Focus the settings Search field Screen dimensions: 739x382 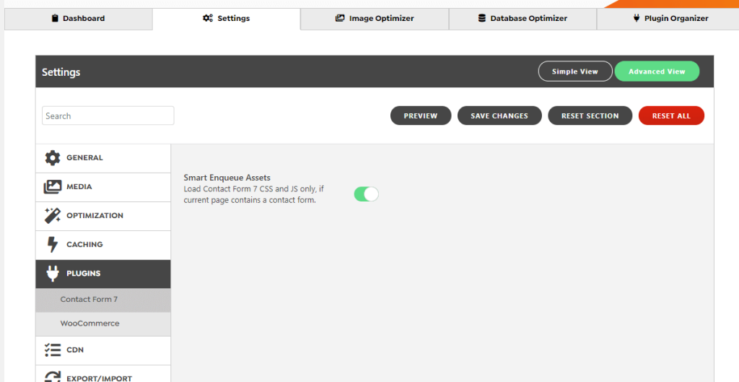[x=108, y=116]
